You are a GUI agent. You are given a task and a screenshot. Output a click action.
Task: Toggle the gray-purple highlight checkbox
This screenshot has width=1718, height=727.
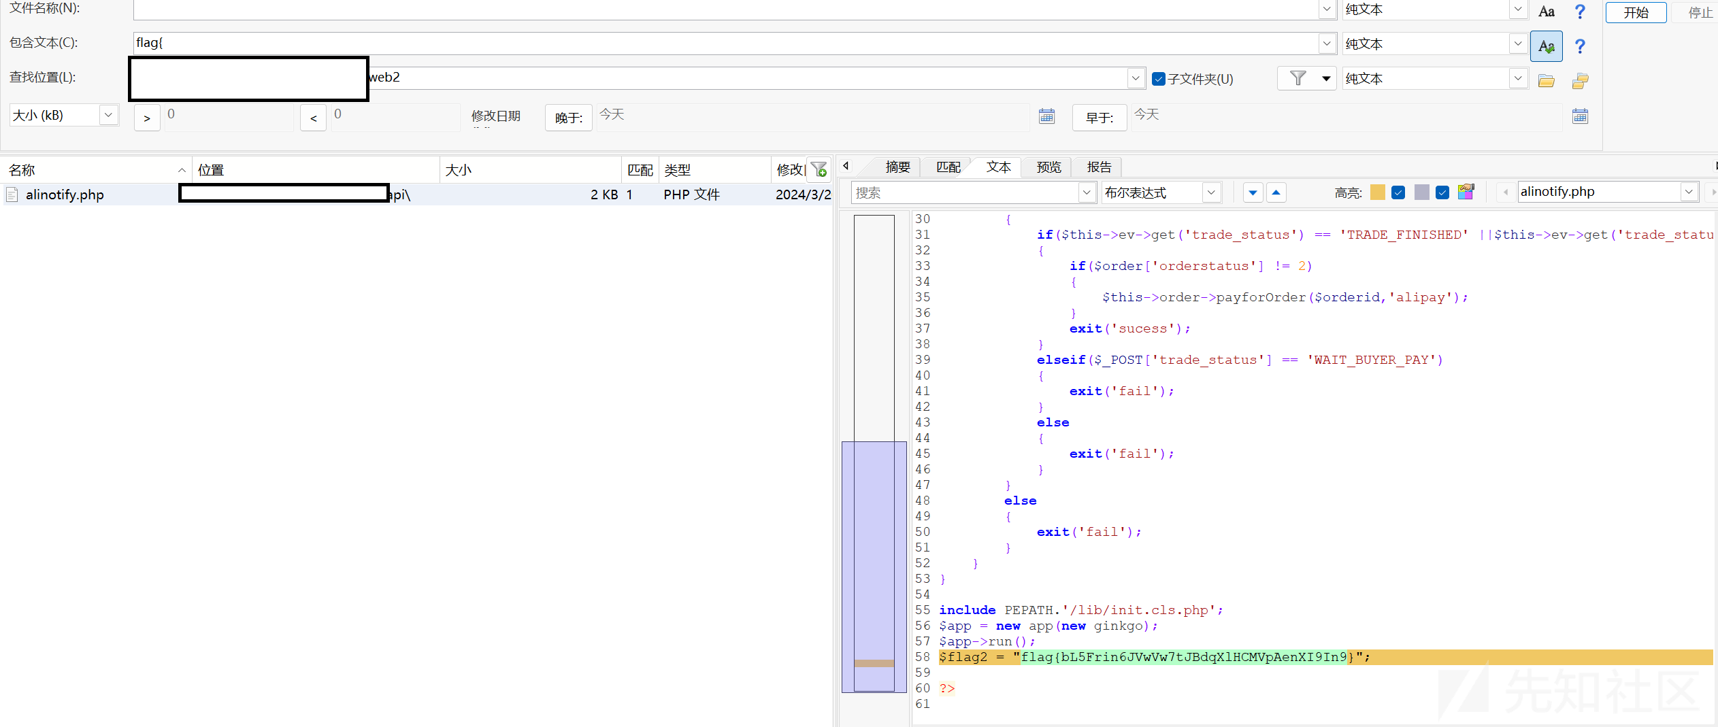1442,192
